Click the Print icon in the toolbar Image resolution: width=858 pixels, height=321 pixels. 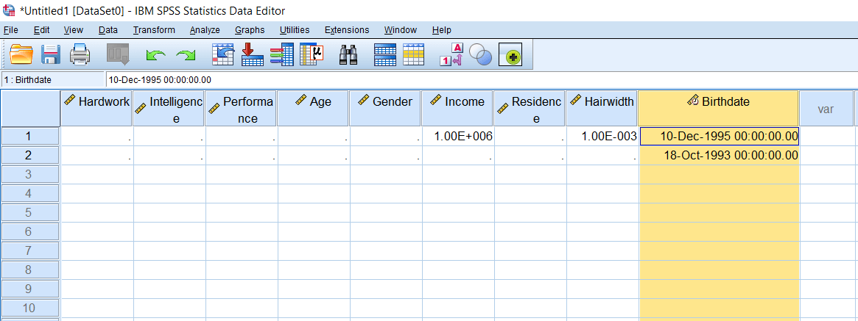(x=80, y=54)
